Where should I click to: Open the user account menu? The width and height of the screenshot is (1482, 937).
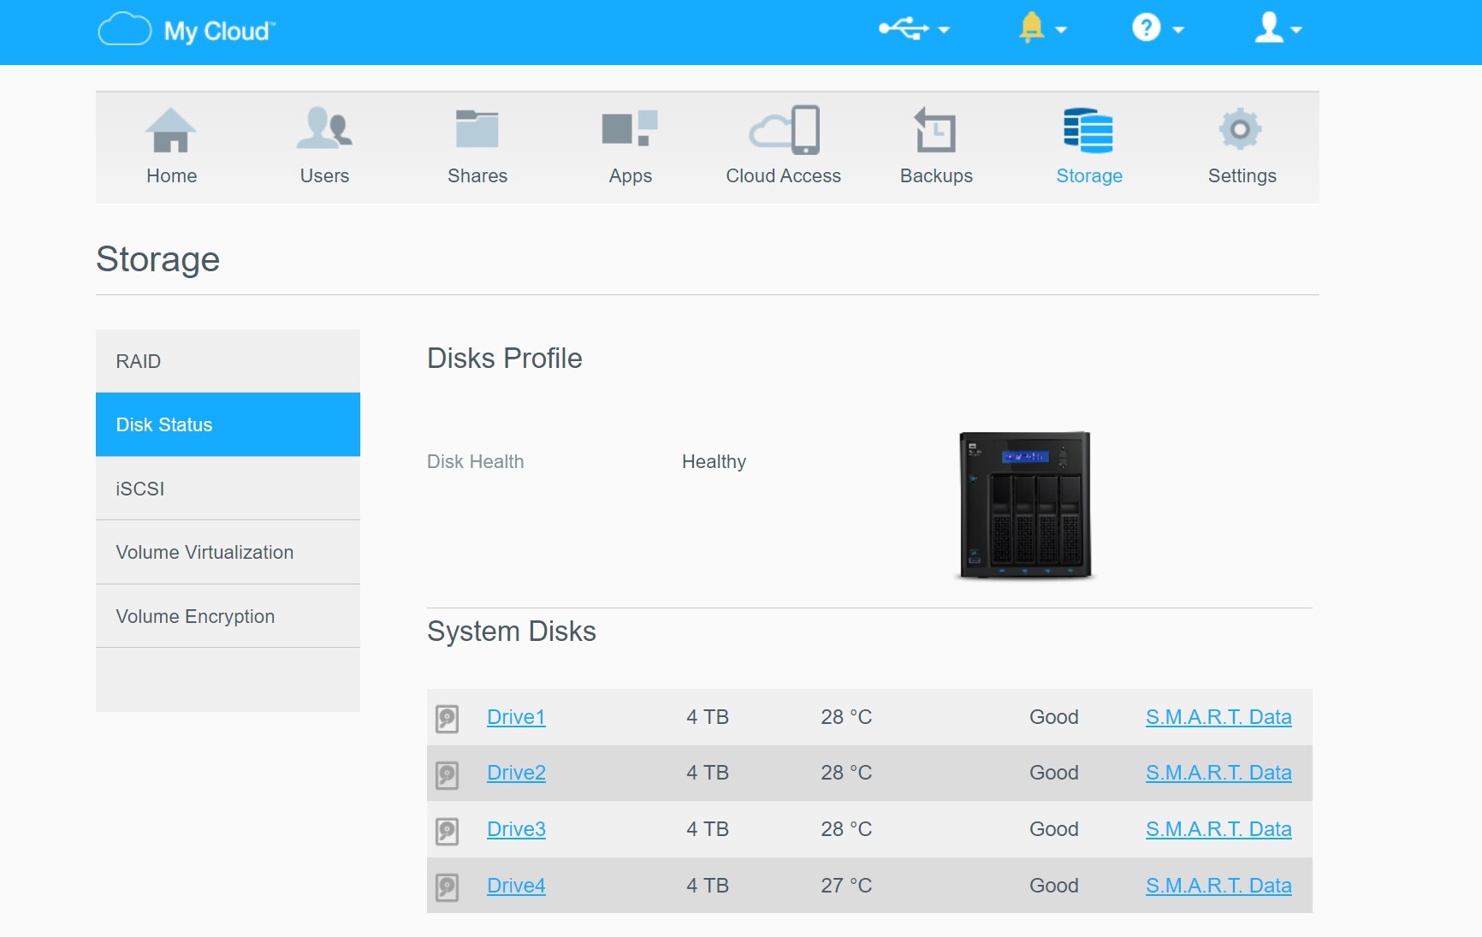pos(1277,28)
